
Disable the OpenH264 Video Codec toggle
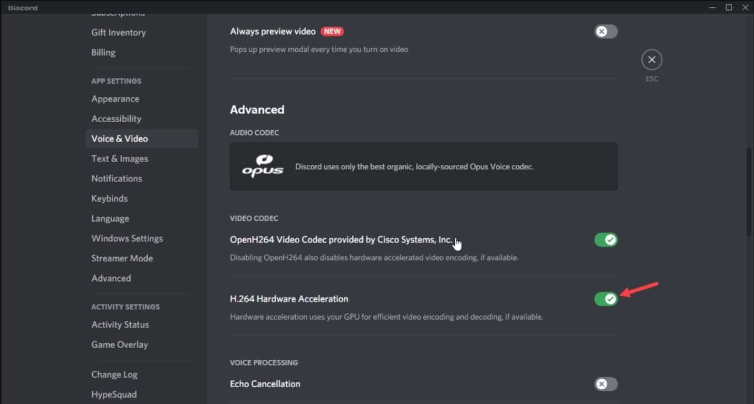pyautogui.click(x=605, y=240)
